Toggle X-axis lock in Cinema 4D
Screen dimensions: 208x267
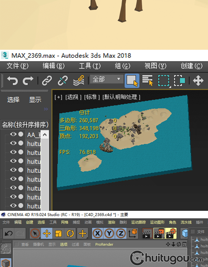tap(97, 233)
